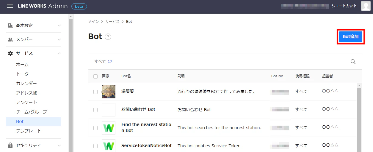
Task: Open the hamburger navigation menu
Action: coord(10,6)
